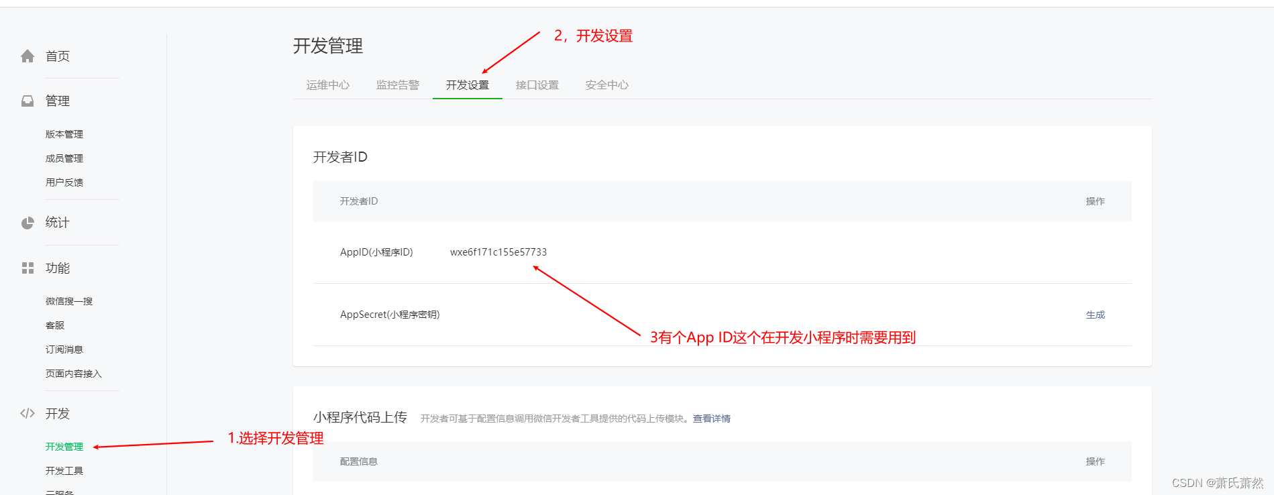Image resolution: width=1274 pixels, height=495 pixels.
Task: Open the 统计 sidebar section
Action: 58,223
